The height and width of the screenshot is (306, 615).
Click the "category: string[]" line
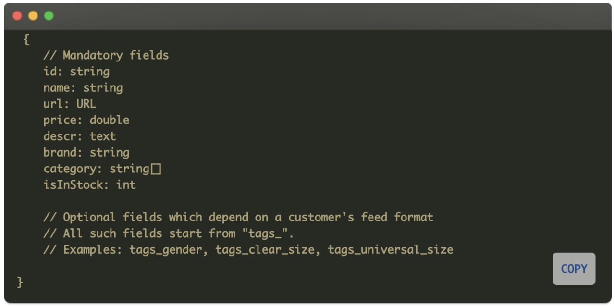tap(102, 169)
